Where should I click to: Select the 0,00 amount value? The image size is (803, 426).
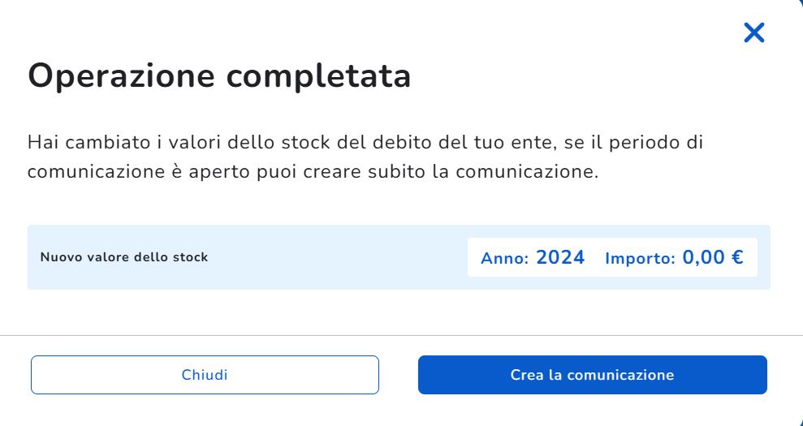[x=703, y=258]
